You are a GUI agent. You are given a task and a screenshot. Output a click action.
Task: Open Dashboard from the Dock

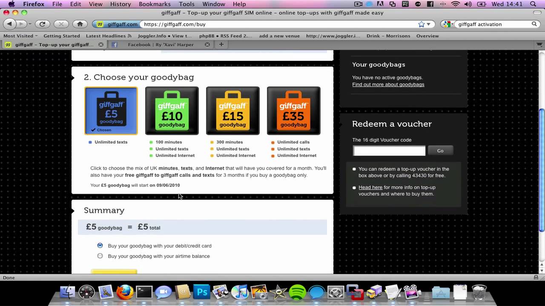click(86, 292)
